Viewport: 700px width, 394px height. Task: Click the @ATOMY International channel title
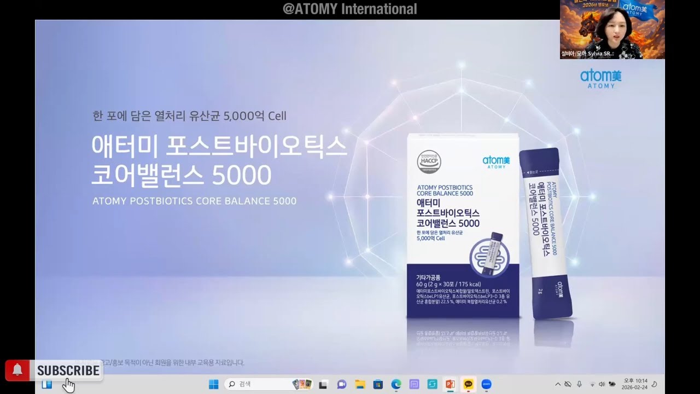point(350,9)
